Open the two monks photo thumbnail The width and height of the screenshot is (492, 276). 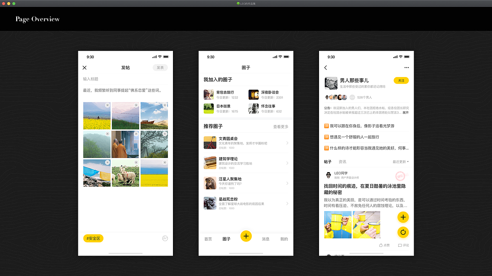[125, 145]
